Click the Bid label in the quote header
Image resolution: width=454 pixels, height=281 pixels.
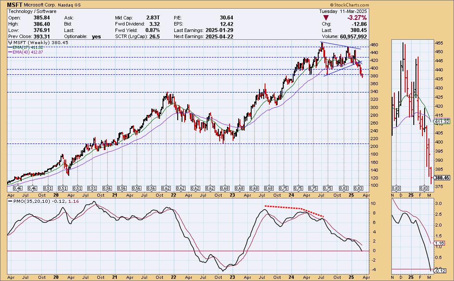point(68,24)
